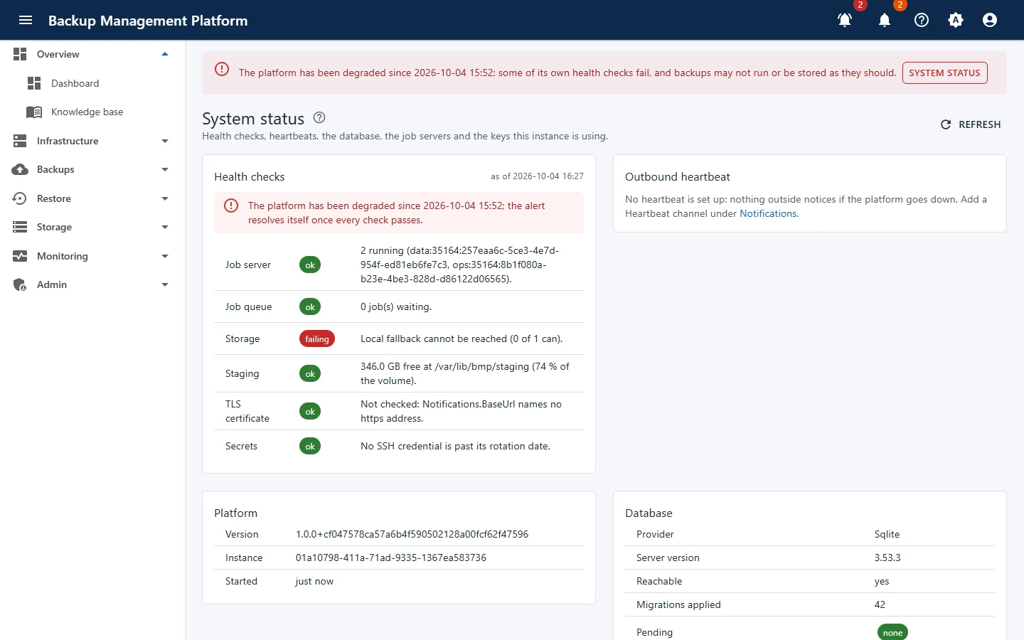
Task: Click the platform version value 1.0.0+cf047578...
Action: pos(412,534)
